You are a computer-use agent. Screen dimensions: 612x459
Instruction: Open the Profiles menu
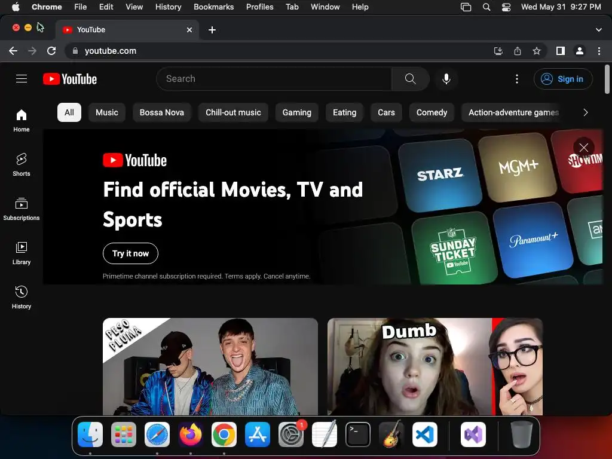tap(259, 7)
